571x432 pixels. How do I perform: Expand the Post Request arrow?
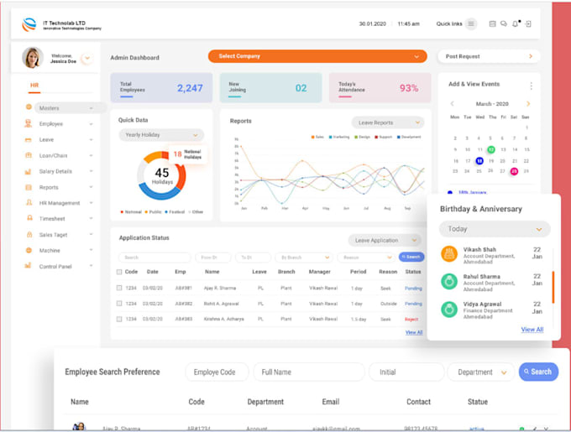pyautogui.click(x=531, y=56)
